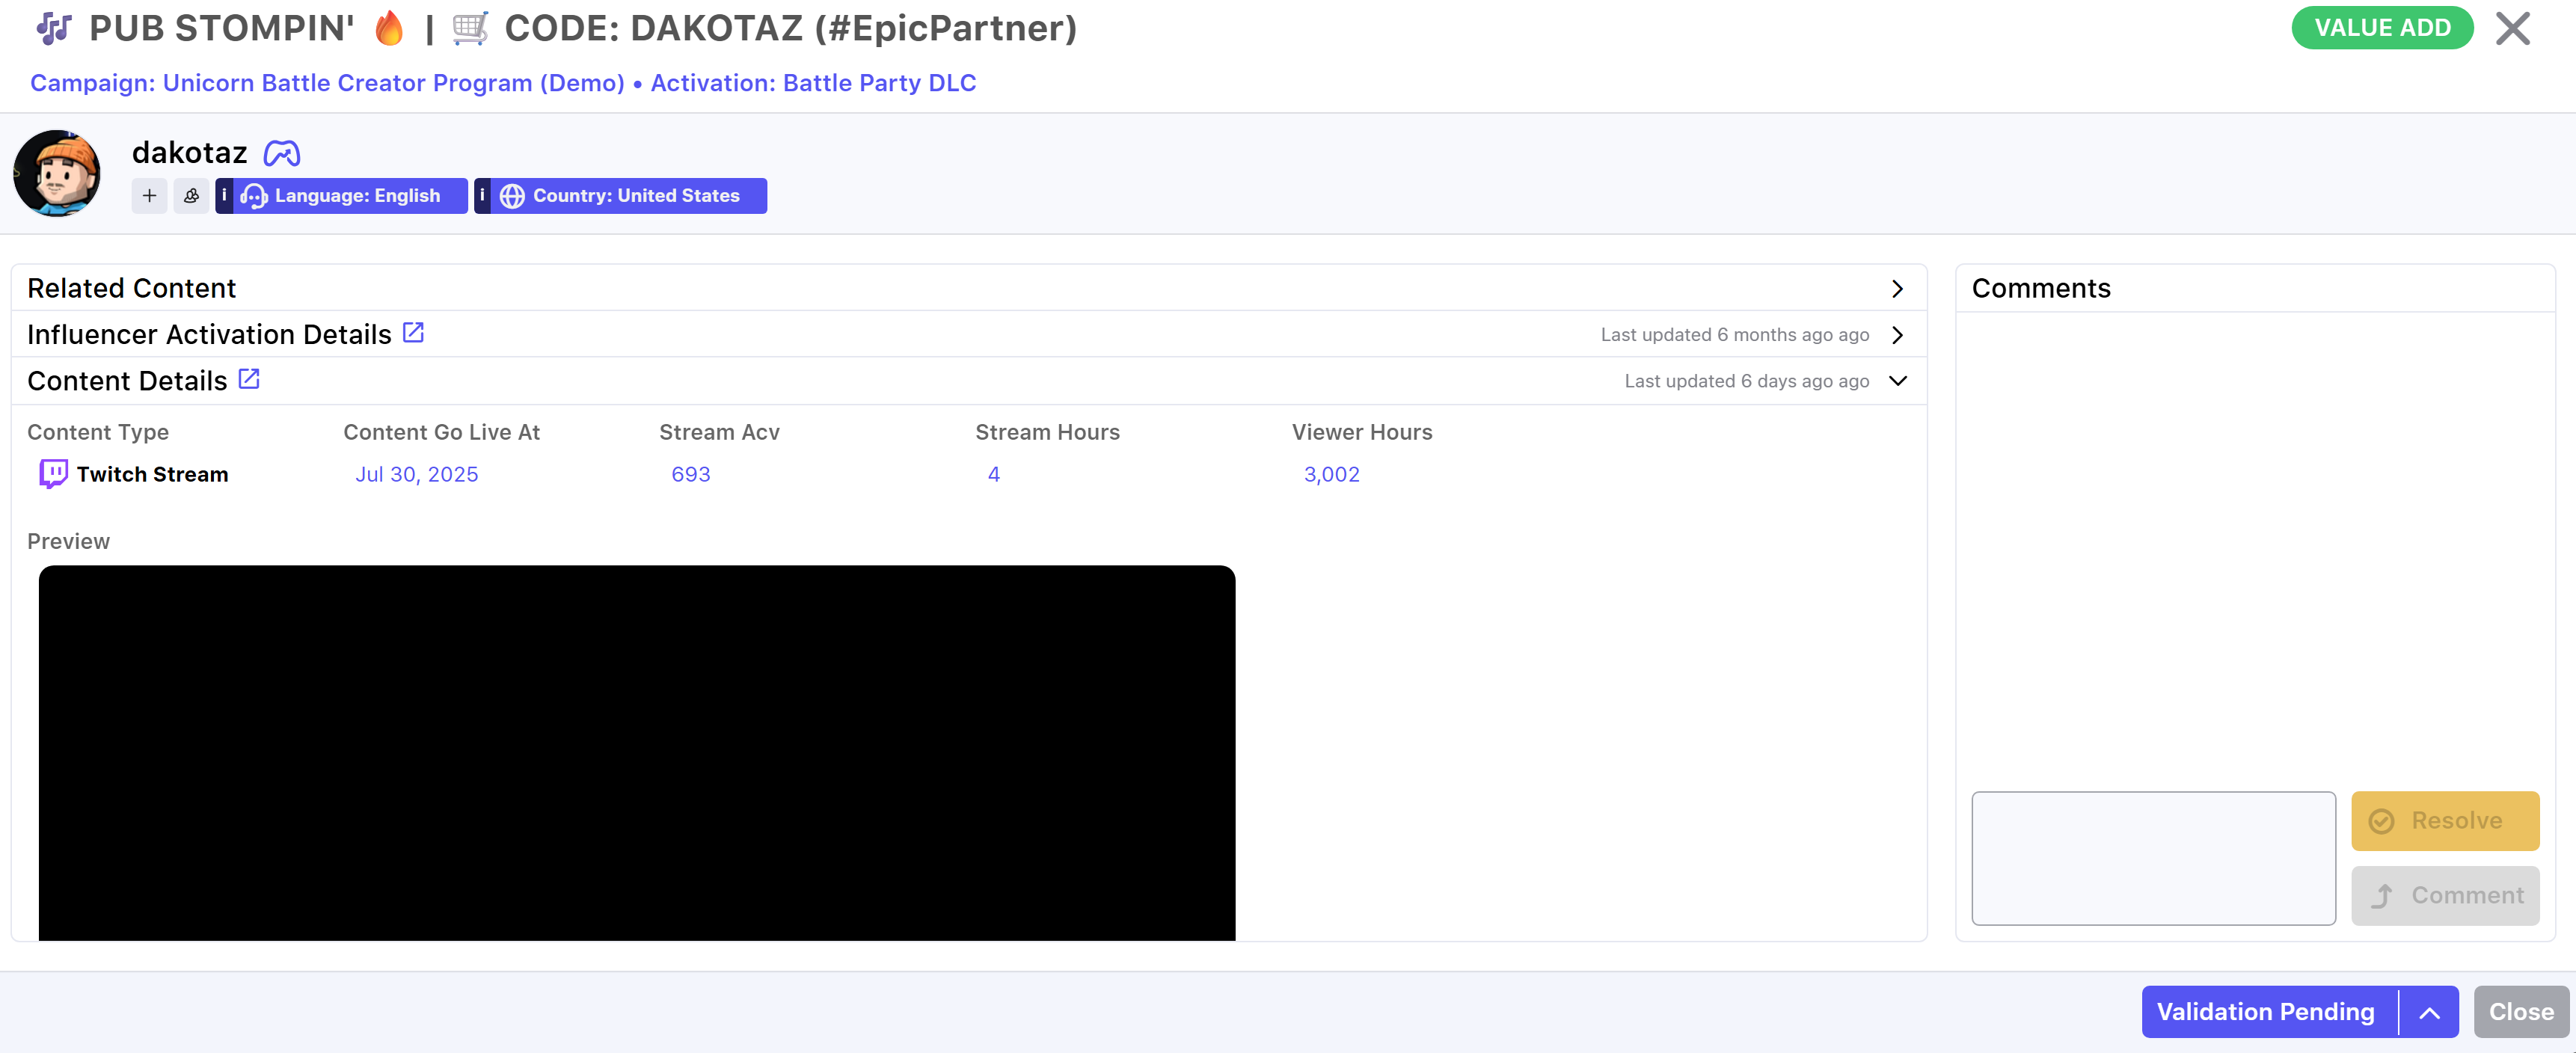Click the fire emoji in the title
2576x1053 pixels.
click(388, 28)
